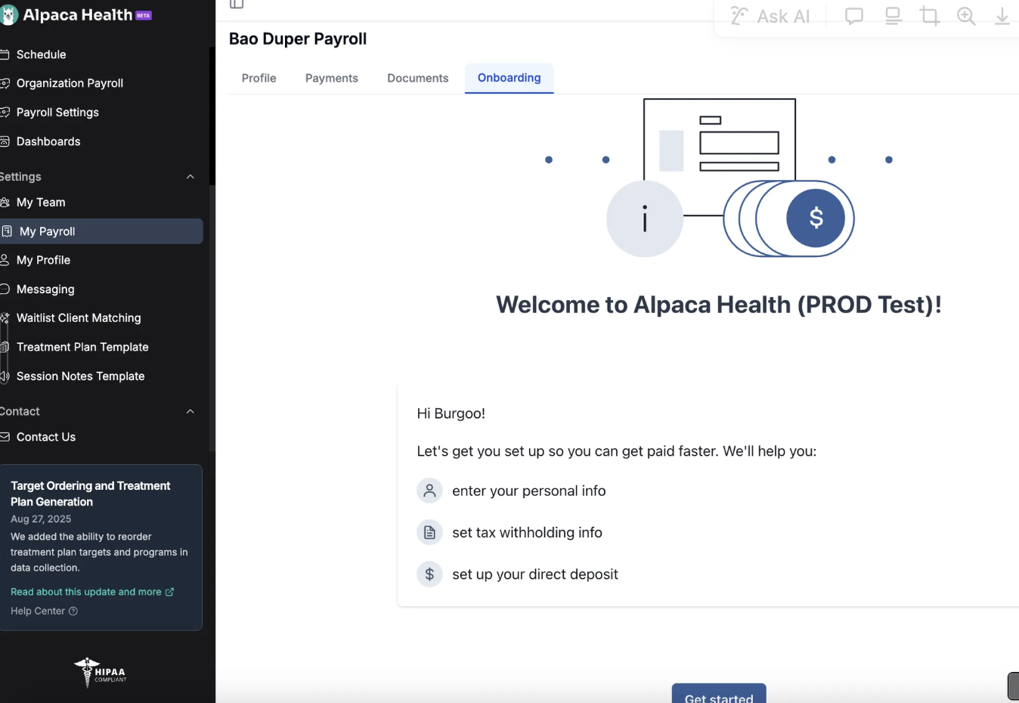This screenshot has height=703, width=1019.
Task: Select the Onboarding tab
Action: tap(509, 78)
